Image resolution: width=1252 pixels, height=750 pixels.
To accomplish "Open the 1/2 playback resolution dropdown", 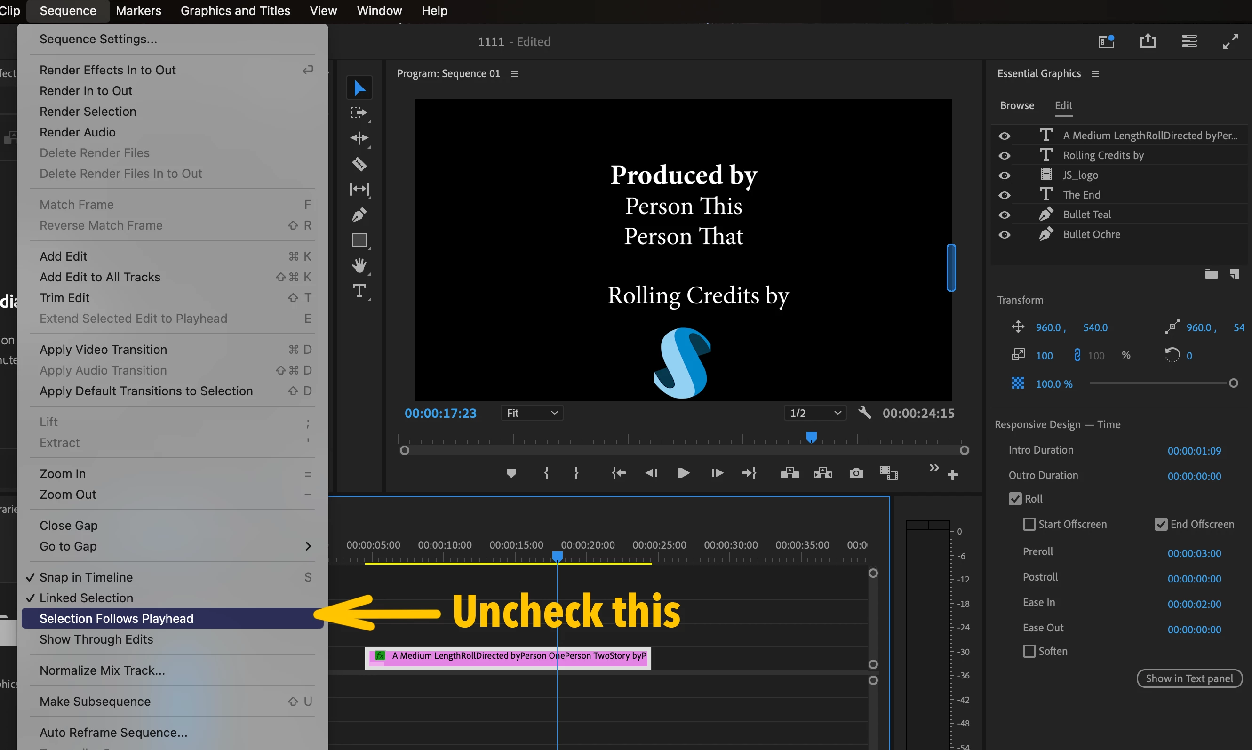I will tap(815, 413).
